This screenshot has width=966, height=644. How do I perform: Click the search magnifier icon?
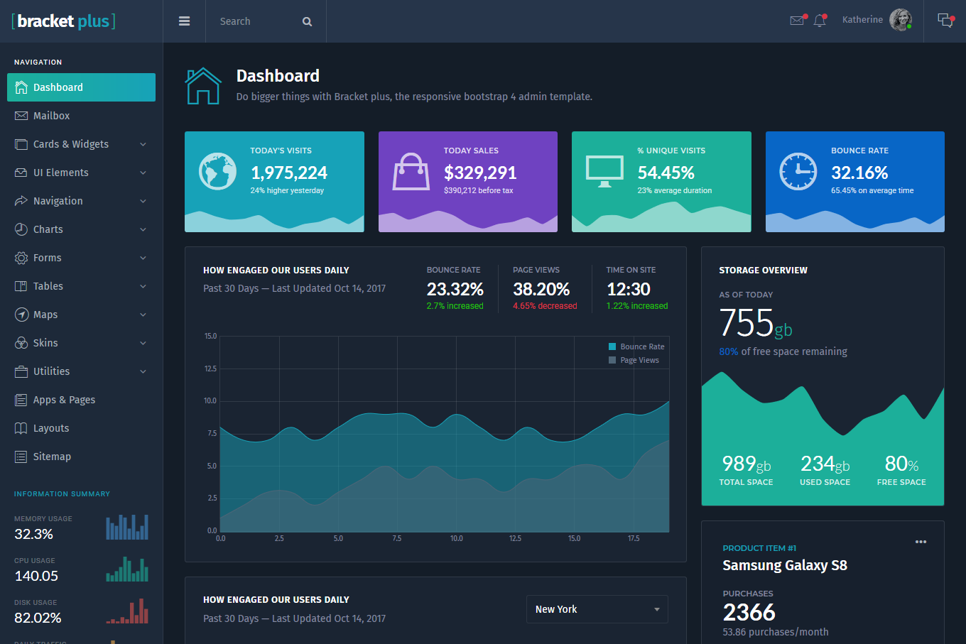pyautogui.click(x=307, y=22)
